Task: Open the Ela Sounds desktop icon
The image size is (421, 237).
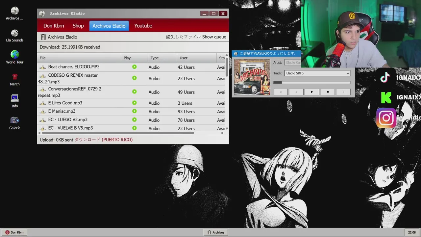Action: pyautogui.click(x=15, y=36)
